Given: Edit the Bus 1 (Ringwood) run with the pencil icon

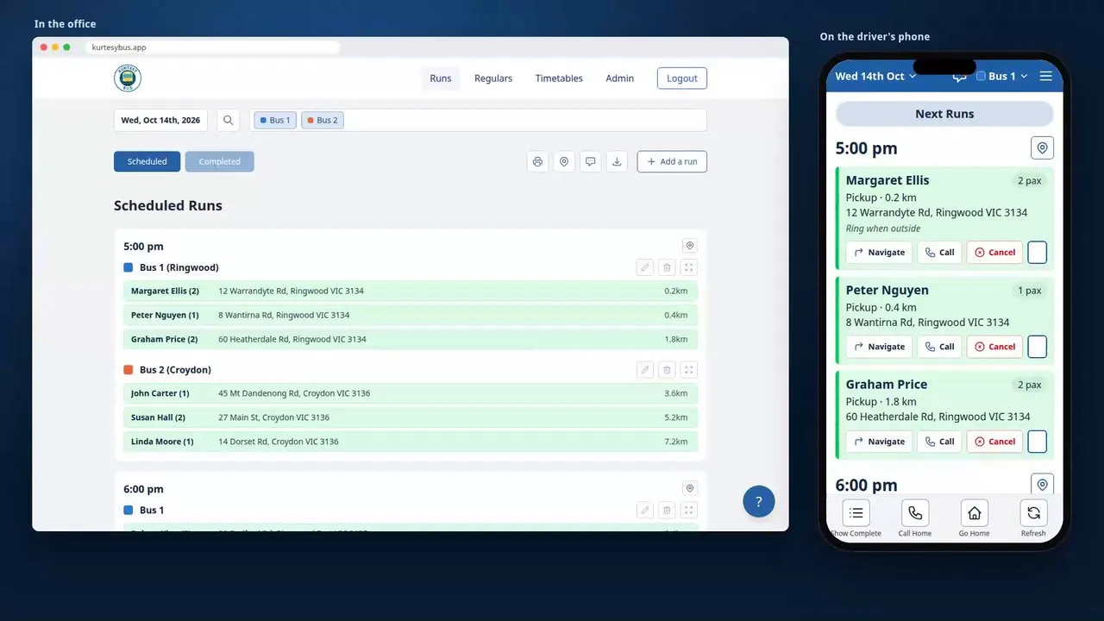Looking at the screenshot, I should click(645, 267).
